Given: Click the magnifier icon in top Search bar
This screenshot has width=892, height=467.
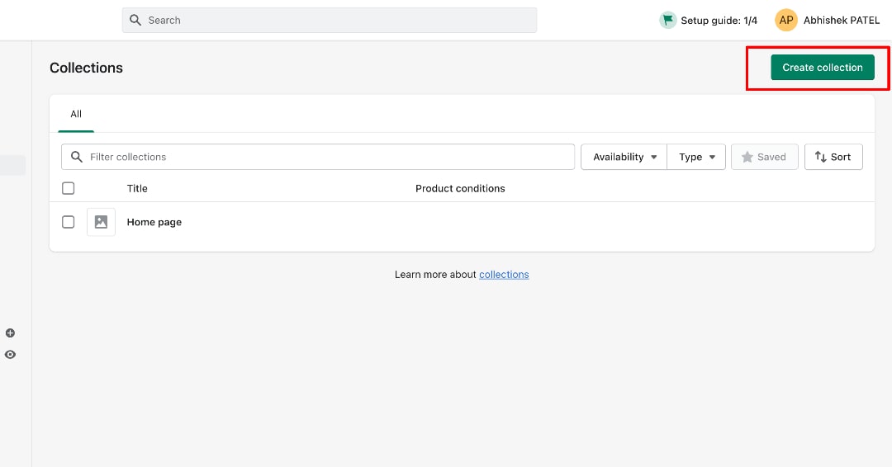Looking at the screenshot, I should pos(135,20).
